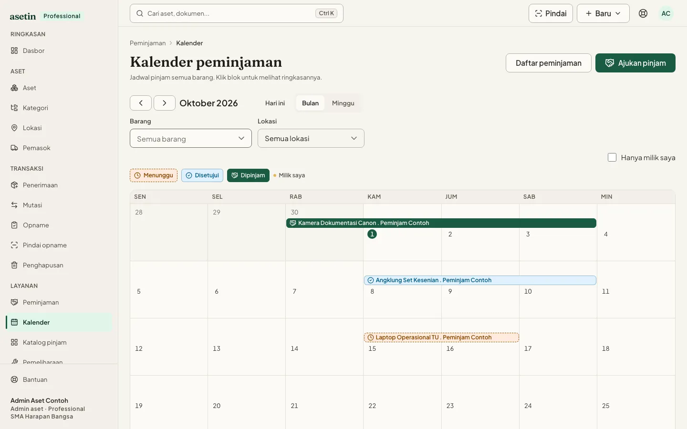Click Ajukan pinjam button

[635, 63]
